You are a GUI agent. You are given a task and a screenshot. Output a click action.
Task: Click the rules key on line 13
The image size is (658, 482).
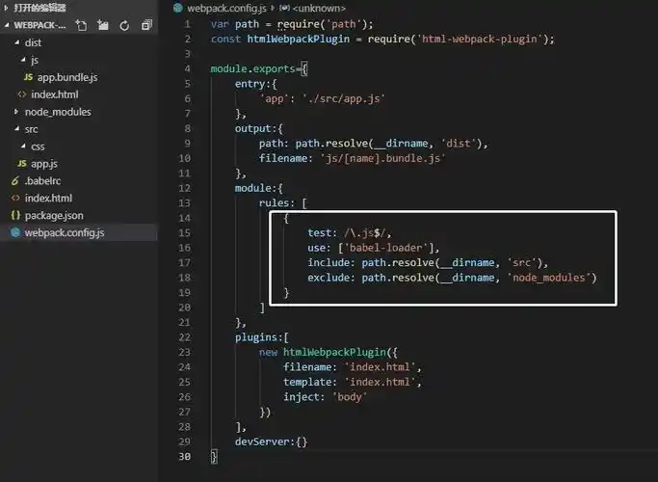point(274,203)
